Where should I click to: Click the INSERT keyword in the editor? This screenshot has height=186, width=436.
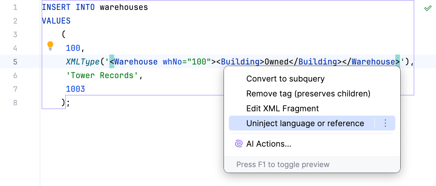pos(56,7)
